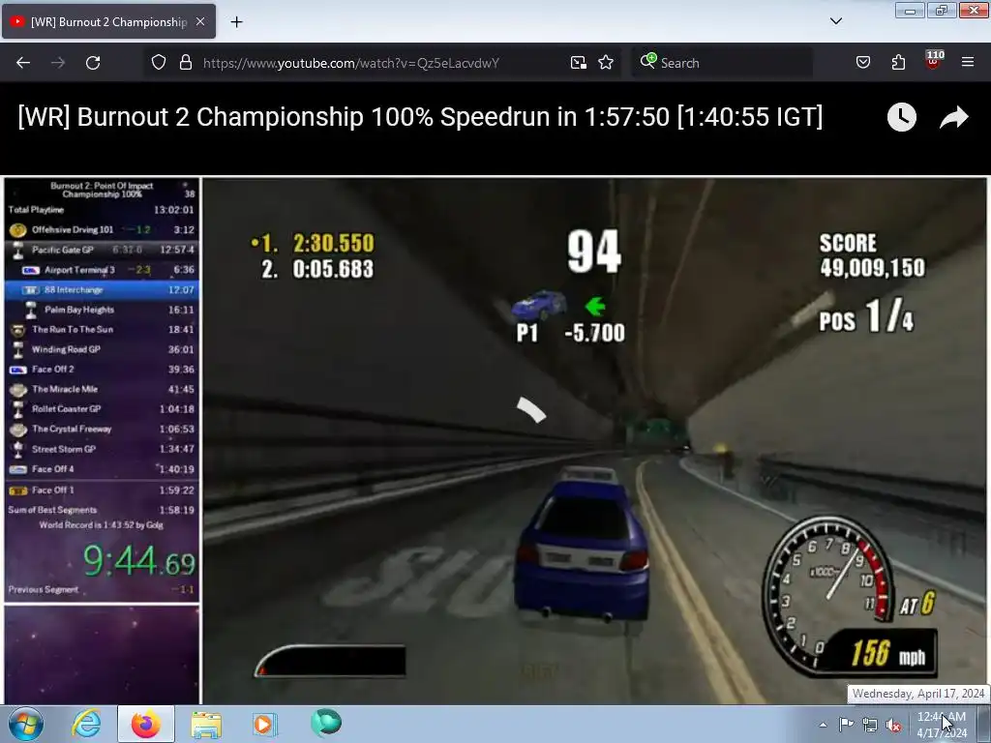This screenshot has width=991, height=743.
Task: Open the tracking protection shield icon
Action: pos(159,63)
